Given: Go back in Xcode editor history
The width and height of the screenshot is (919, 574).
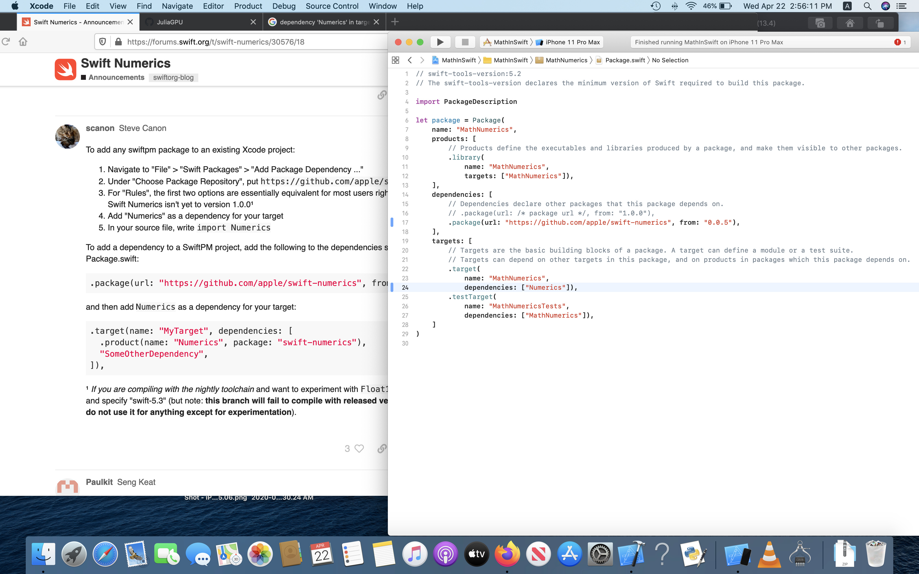Looking at the screenshot, I should tap(409, 60).
